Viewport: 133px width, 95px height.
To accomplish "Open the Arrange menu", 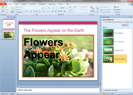I will pyautogui.click(x=92, y=9).
